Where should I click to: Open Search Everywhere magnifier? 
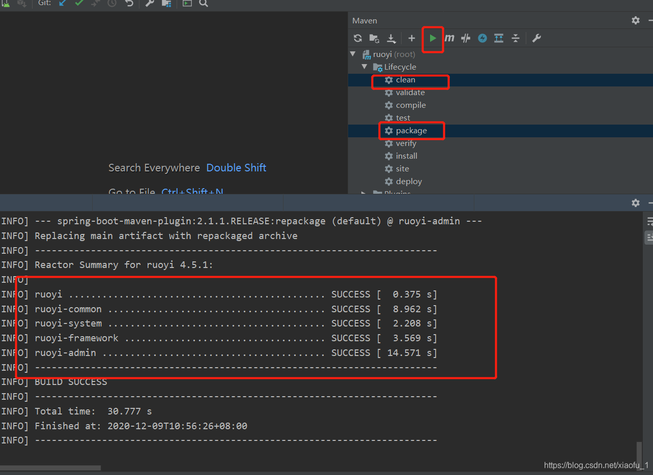coord(204,3)
